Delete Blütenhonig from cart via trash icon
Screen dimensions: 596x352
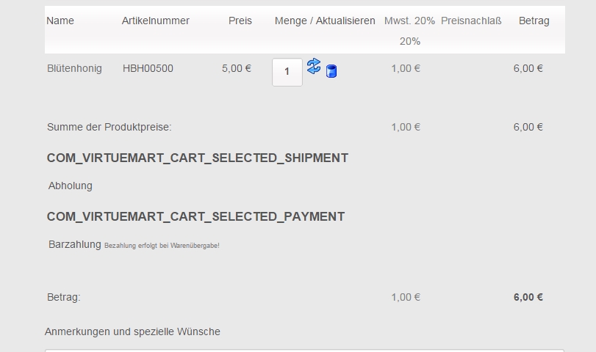[331, 71]
